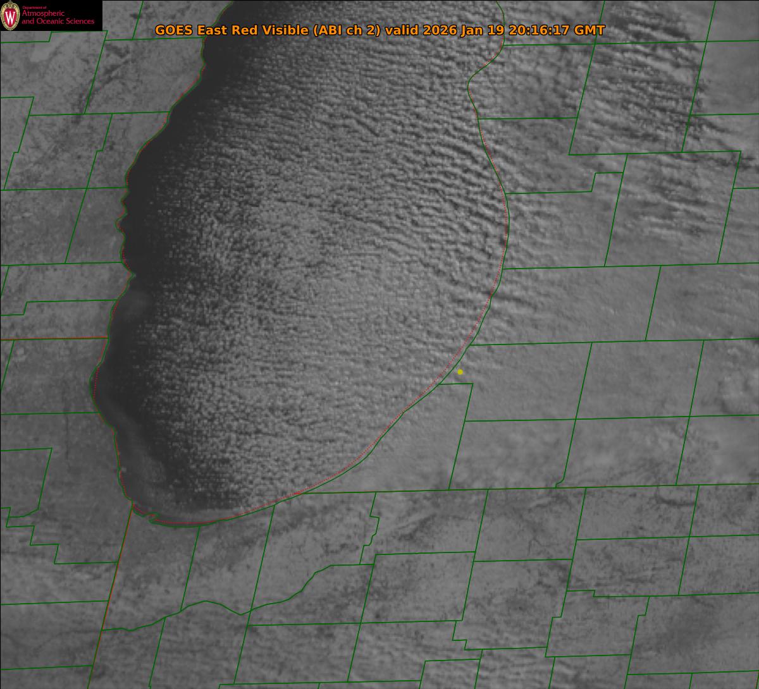Click the 'Atmospheric and Oceanic Sciences' text

point(58,18)
